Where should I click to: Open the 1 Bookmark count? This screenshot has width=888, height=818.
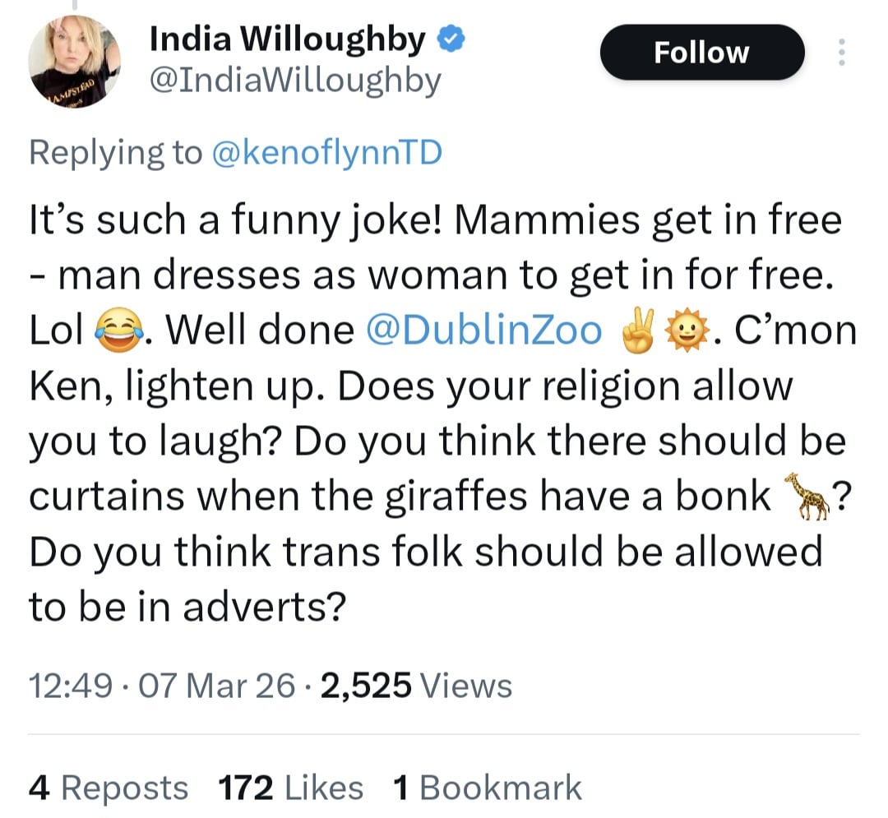click(x=487, y=788)
